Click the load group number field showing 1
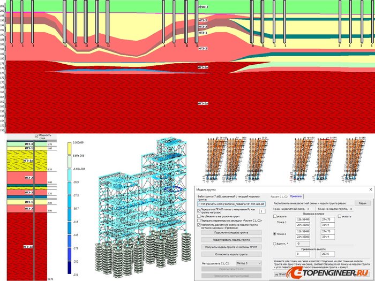This screenshot has height=281, width=375. coord(262,211)
